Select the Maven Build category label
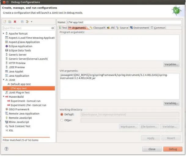Image resolution: width=186 pixels, height=157 pixels. (16, 97)
